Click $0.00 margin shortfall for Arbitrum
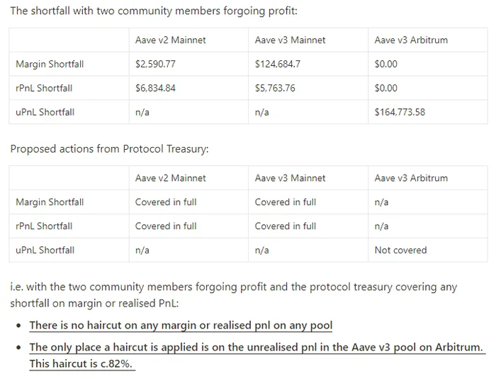496x379 pixels. [385, 64]
